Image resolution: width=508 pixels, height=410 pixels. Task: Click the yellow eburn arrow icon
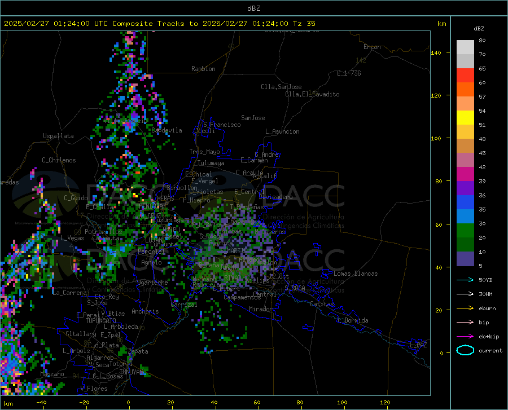[465, 308]
